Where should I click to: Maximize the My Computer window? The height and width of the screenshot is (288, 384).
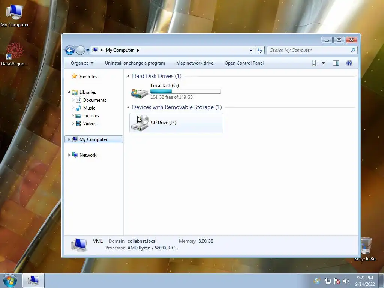pos(339,40)
